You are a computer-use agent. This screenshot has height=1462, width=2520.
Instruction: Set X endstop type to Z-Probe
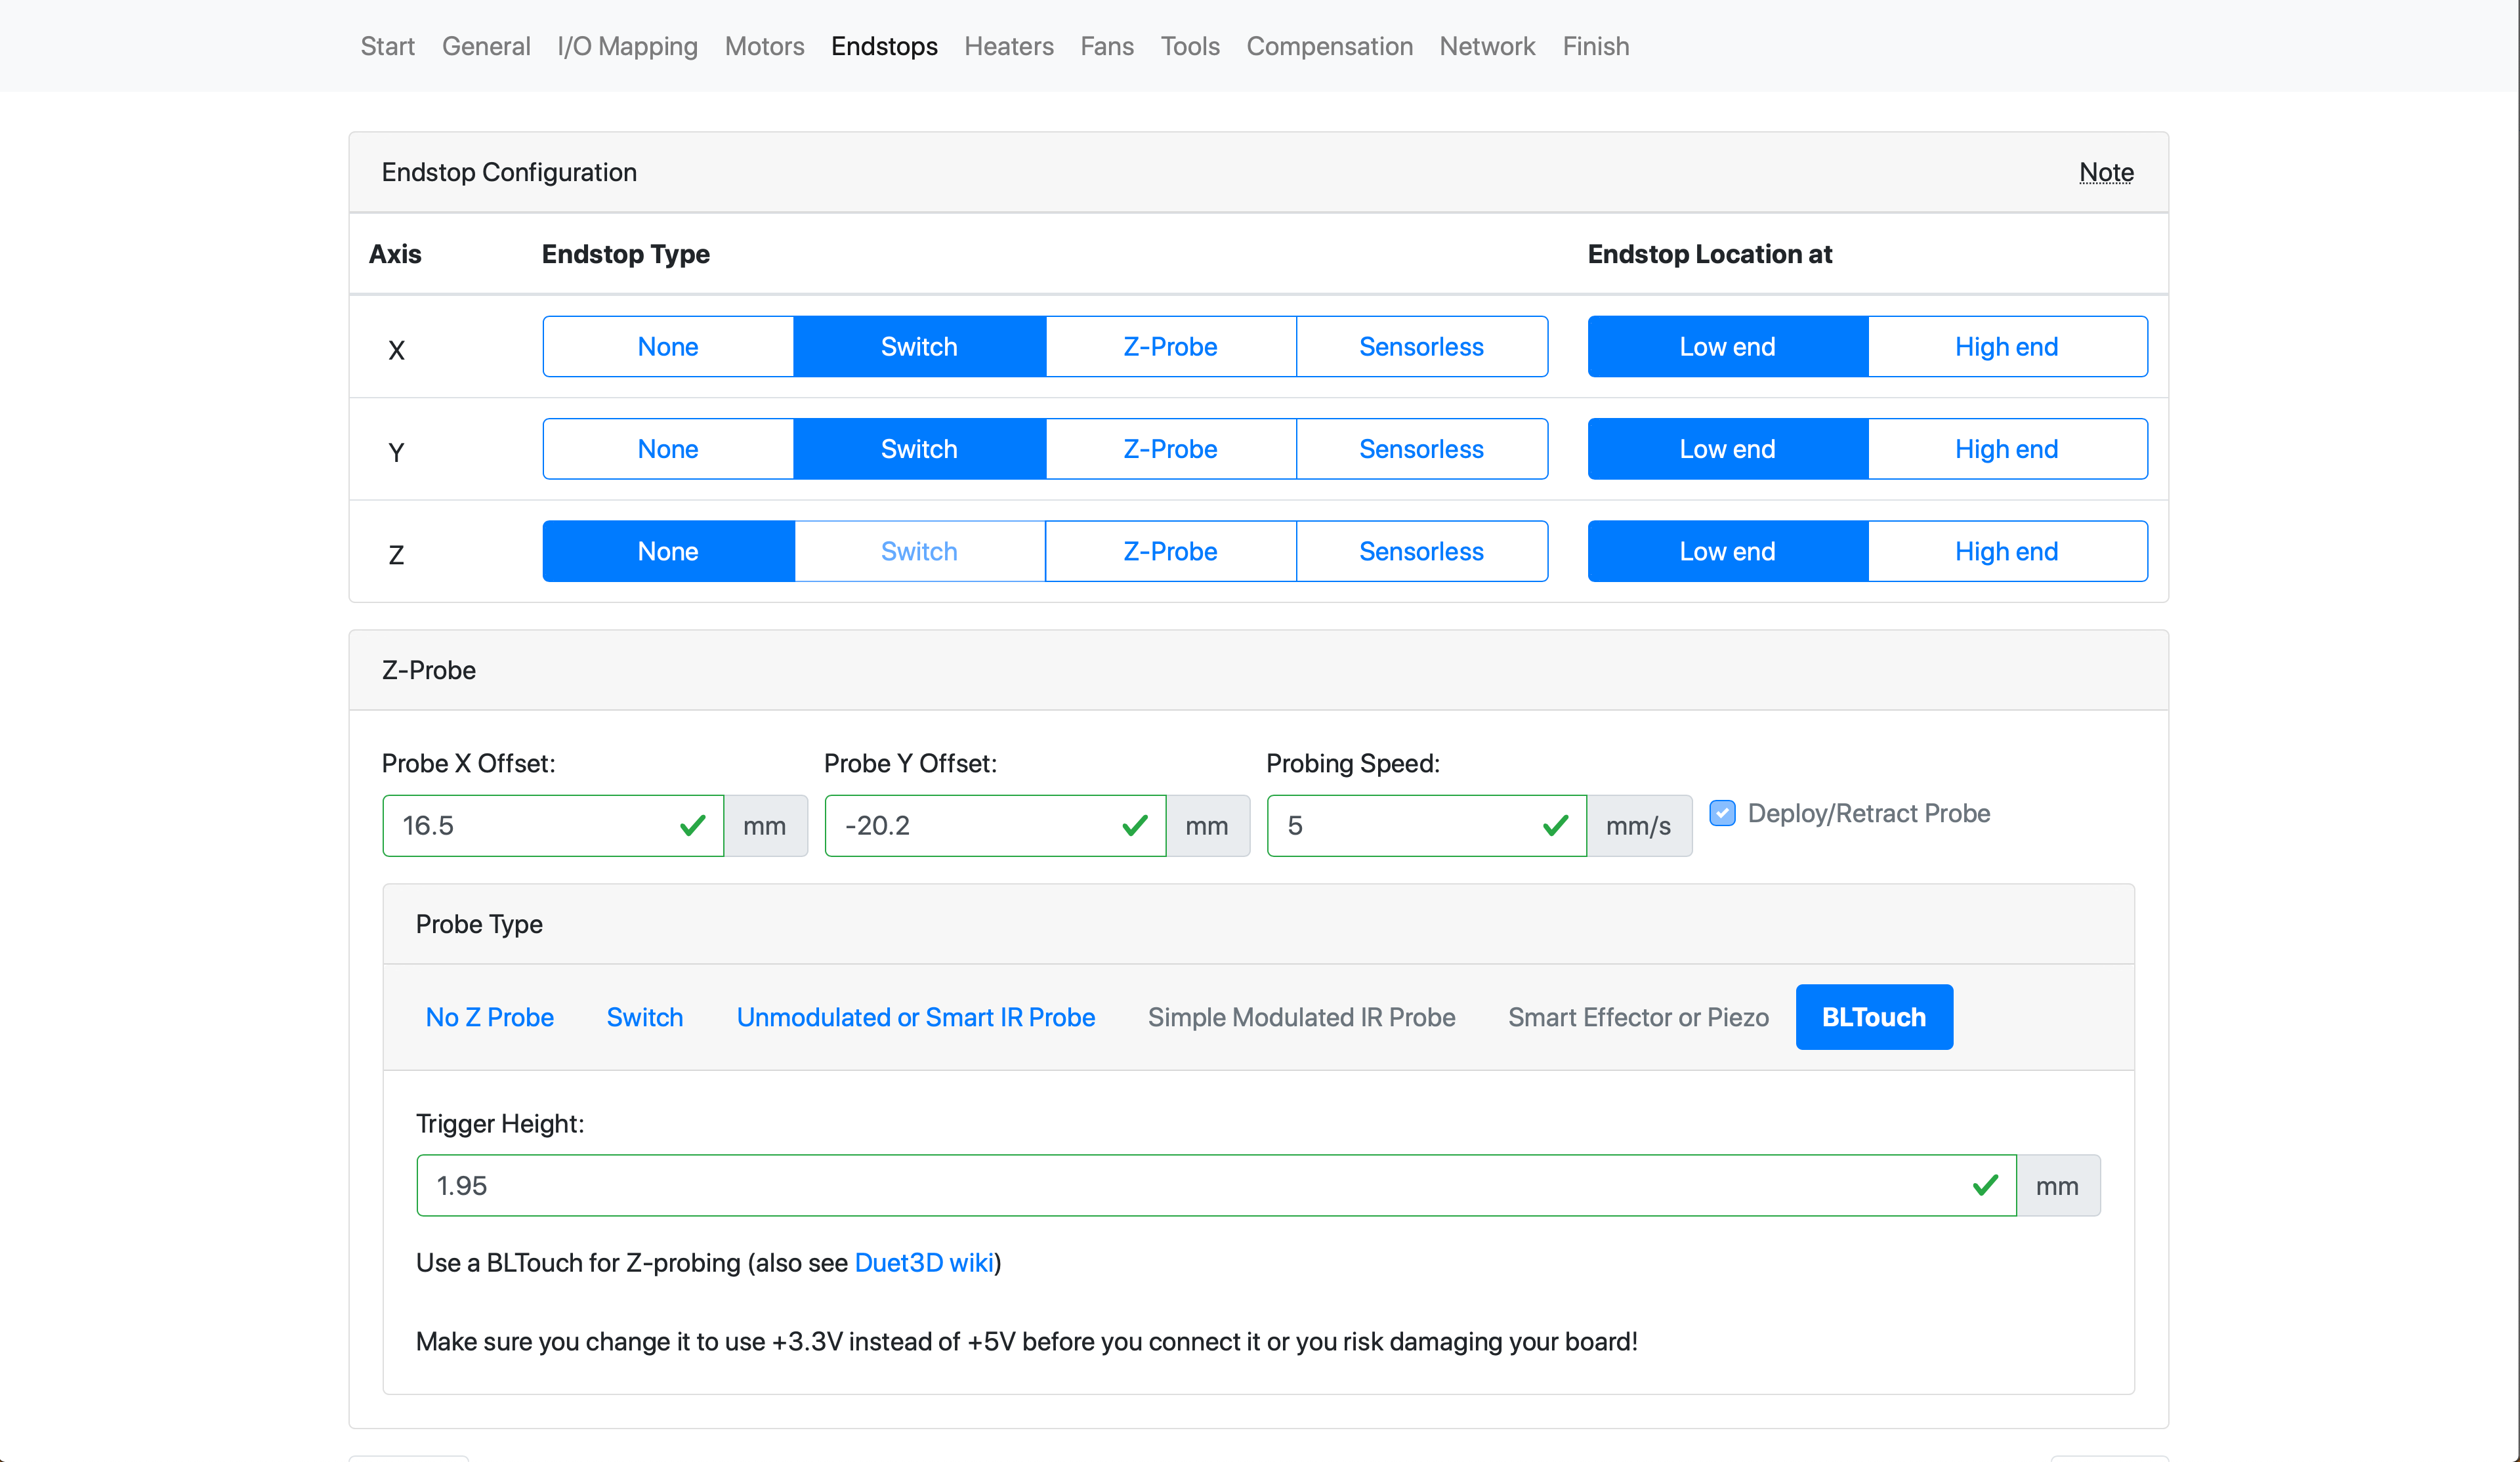coord(1170,347)
